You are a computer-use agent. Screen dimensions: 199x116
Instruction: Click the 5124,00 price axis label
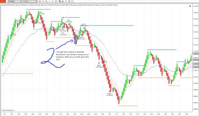(196, 6)
